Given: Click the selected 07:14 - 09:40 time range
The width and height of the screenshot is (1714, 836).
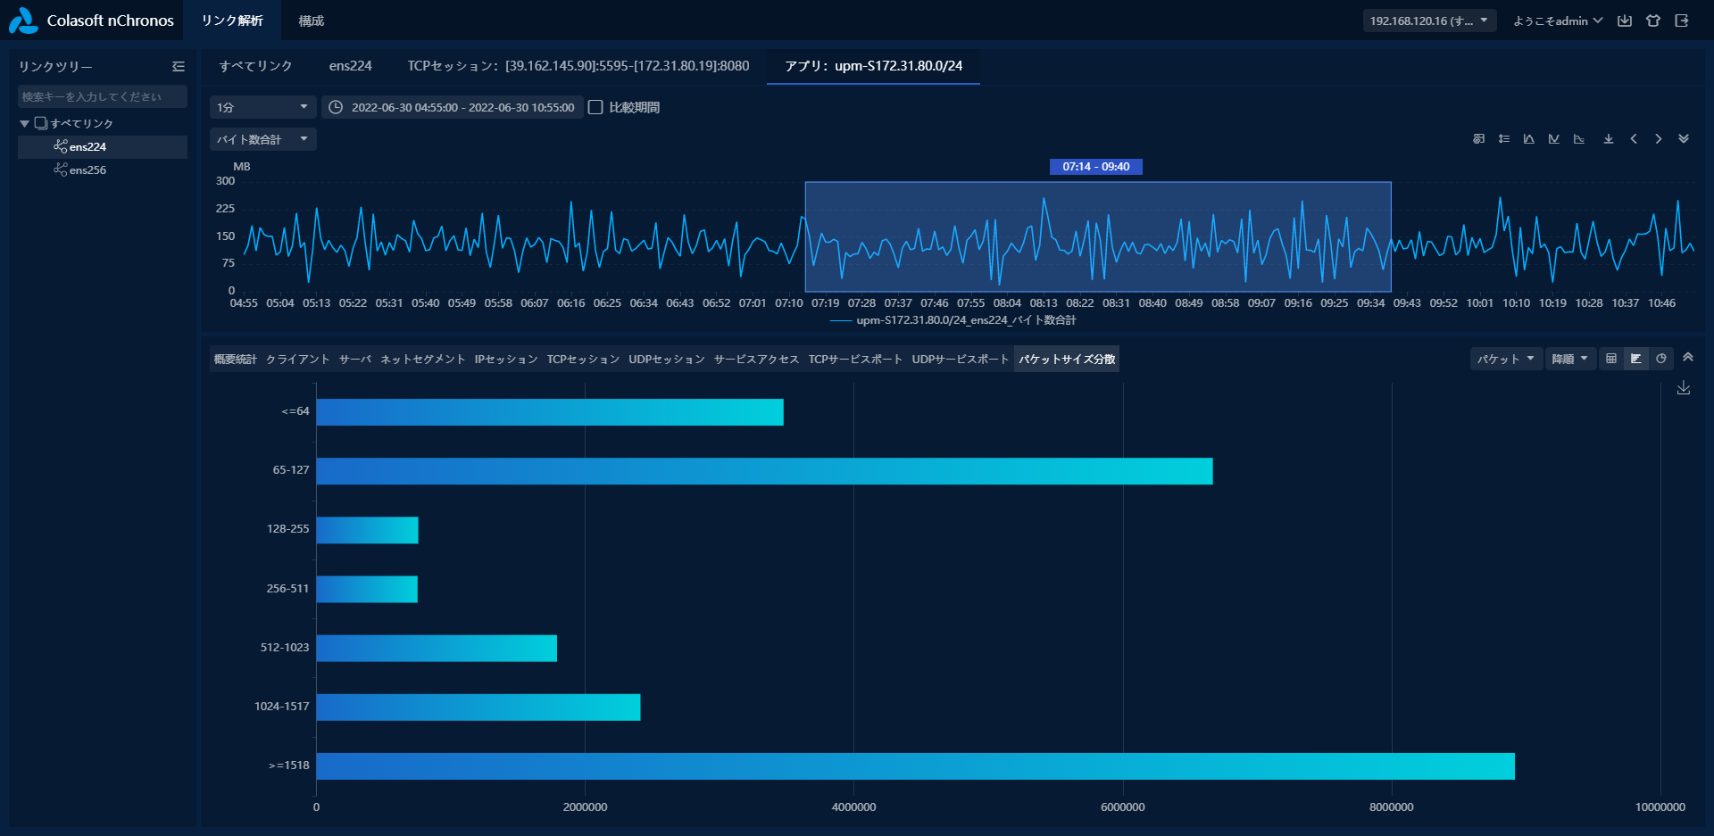Looking at the screenshot, I should click(1097, 236).
